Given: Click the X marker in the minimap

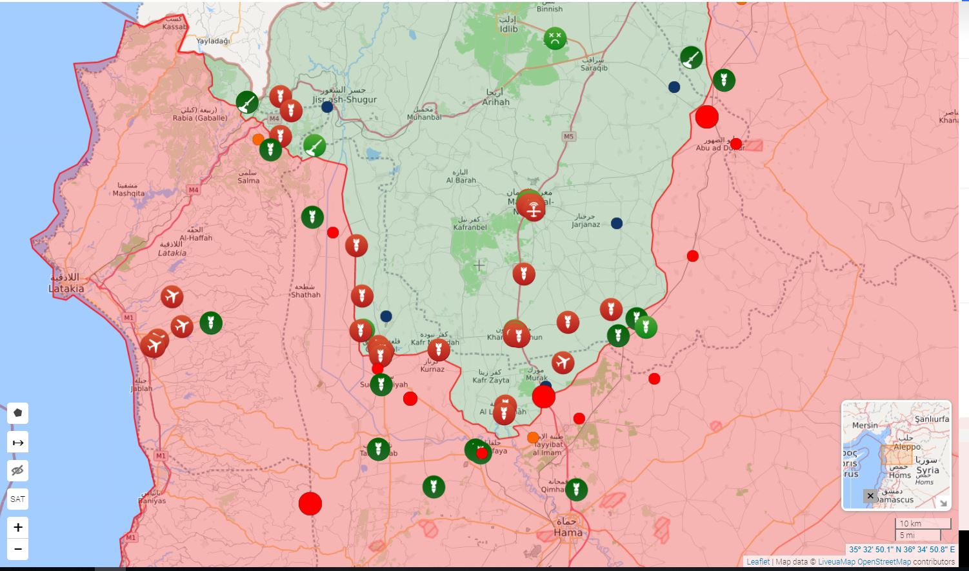Looking at the screenshot, I should (x=870, y=496).
